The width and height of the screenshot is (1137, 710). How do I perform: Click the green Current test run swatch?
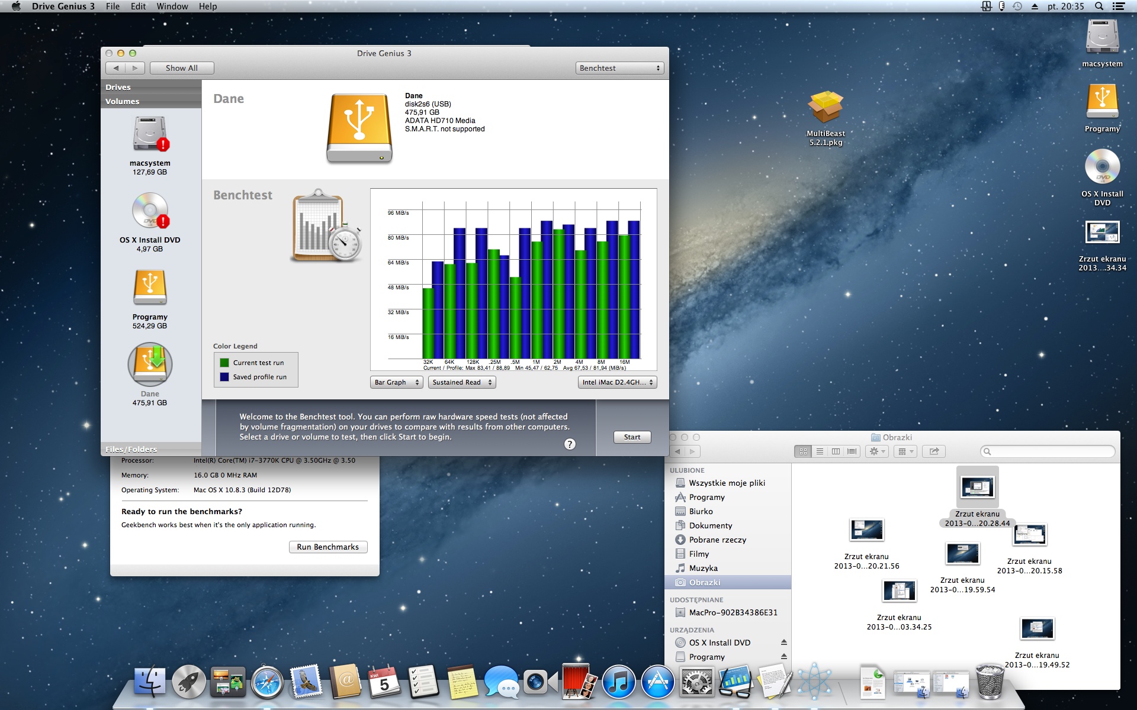(x=224, y=363)
